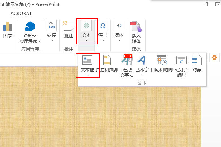The height and width of the screenshot is (147, 221).
Task: Open PowerPoint help question mark
Action: click(207, 4)
